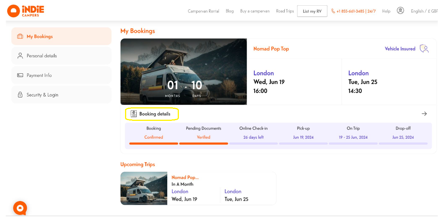Viewport: 441px width, 218px height.
Task: Select Road Trips in the navigation bar
Action: [x=285, y=11]
